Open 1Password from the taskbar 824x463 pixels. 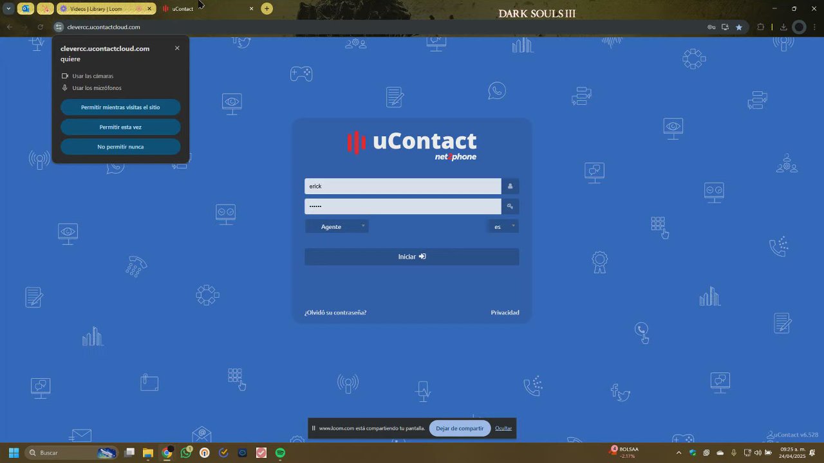pos(205,453)
